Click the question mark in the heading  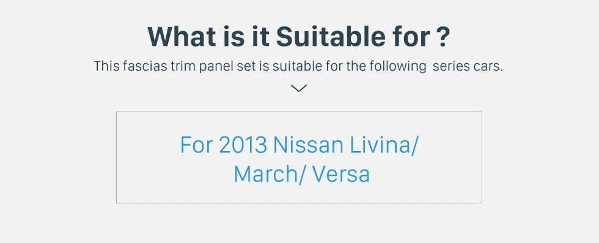(x=443, y=37)
